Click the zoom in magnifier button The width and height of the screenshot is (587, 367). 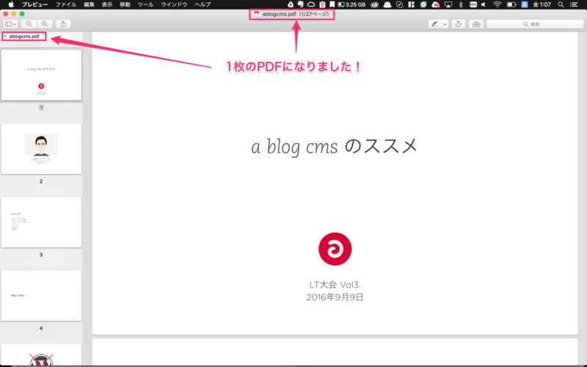(45, 24)
